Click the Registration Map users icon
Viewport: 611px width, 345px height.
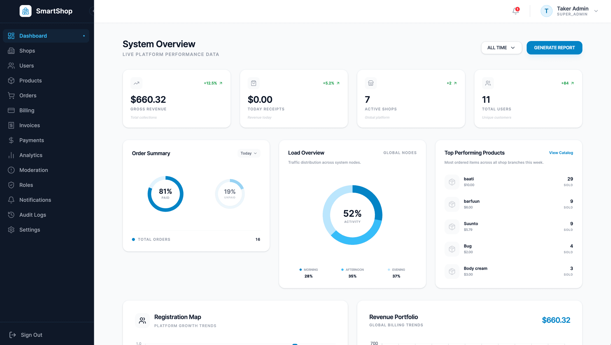pyautogui.click(x=142, y=321)
